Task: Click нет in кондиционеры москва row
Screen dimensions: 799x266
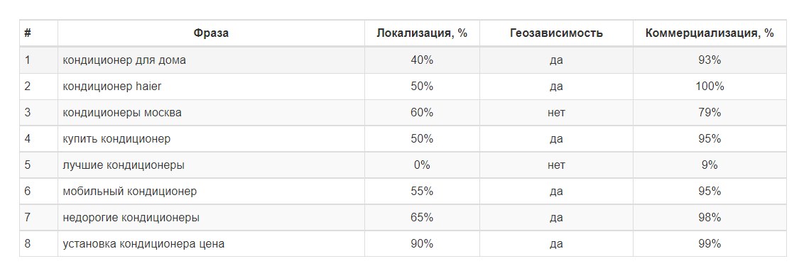Action: tap(556, 112)
